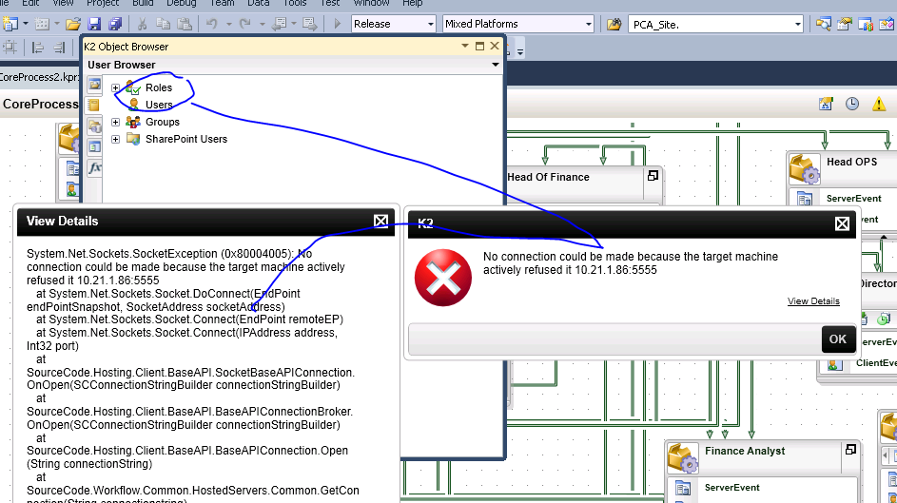Close the View Details panel
Screen dimensions: 897x503
click(381, 222)
